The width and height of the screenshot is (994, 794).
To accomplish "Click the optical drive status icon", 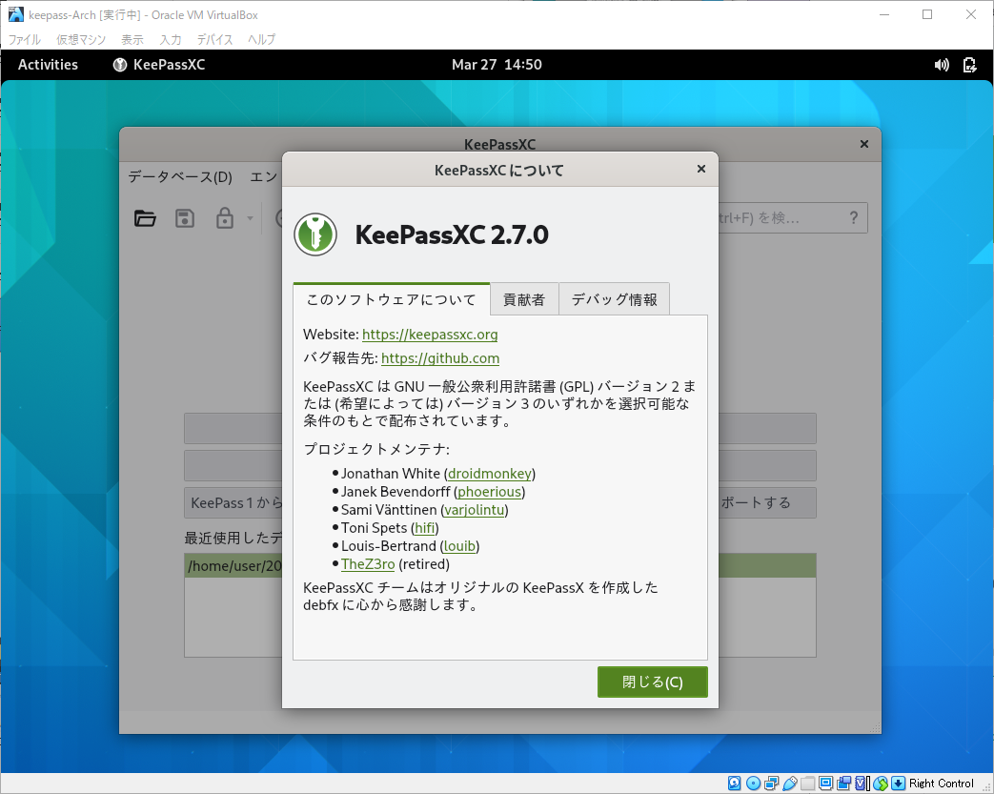I will coord(753,783).
